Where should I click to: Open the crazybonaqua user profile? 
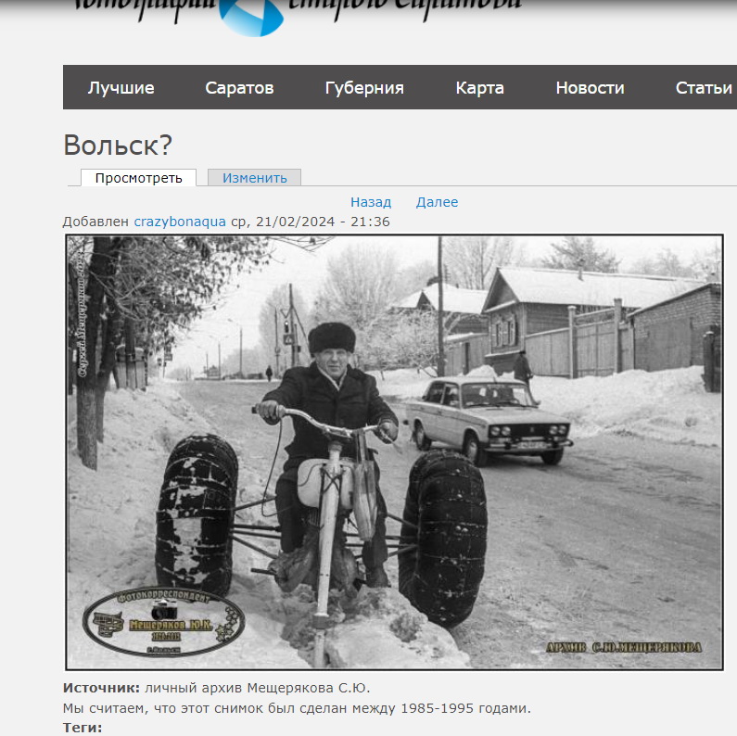[180, 222]
